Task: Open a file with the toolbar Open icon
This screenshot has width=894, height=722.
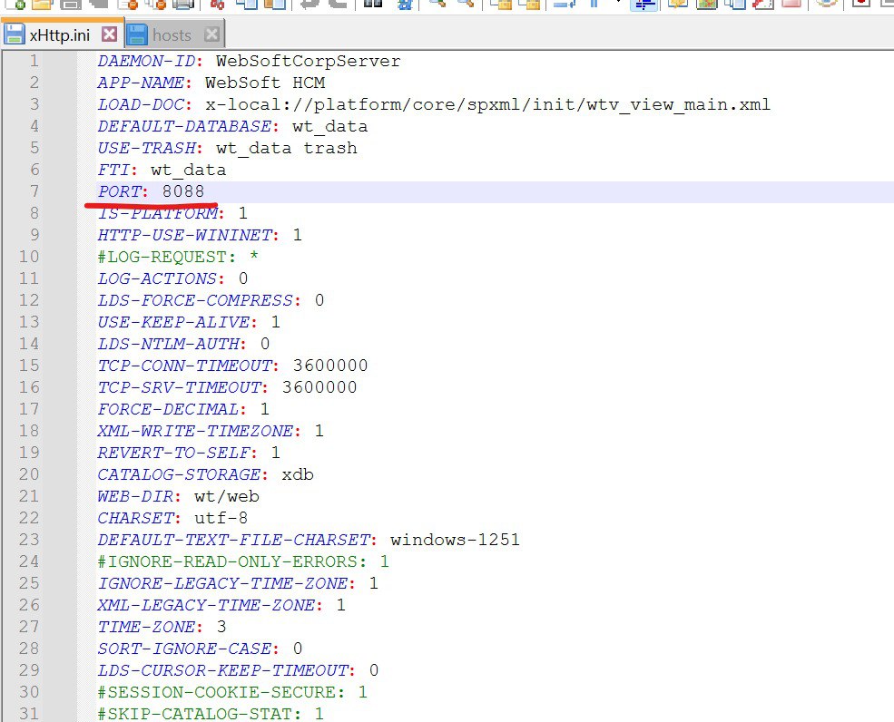Action: tap(44, 4)
